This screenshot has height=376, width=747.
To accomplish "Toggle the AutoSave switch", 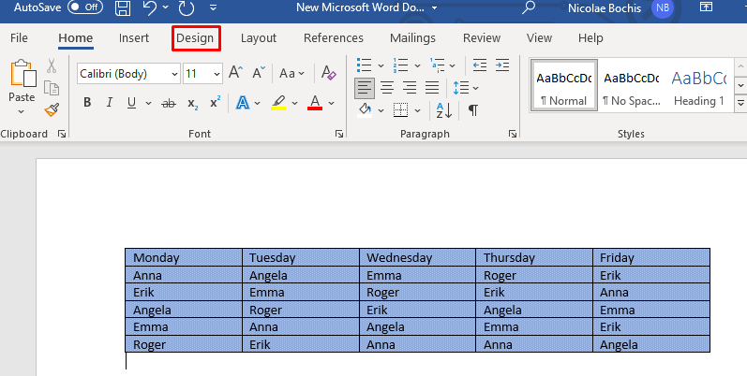I will 85,7.
